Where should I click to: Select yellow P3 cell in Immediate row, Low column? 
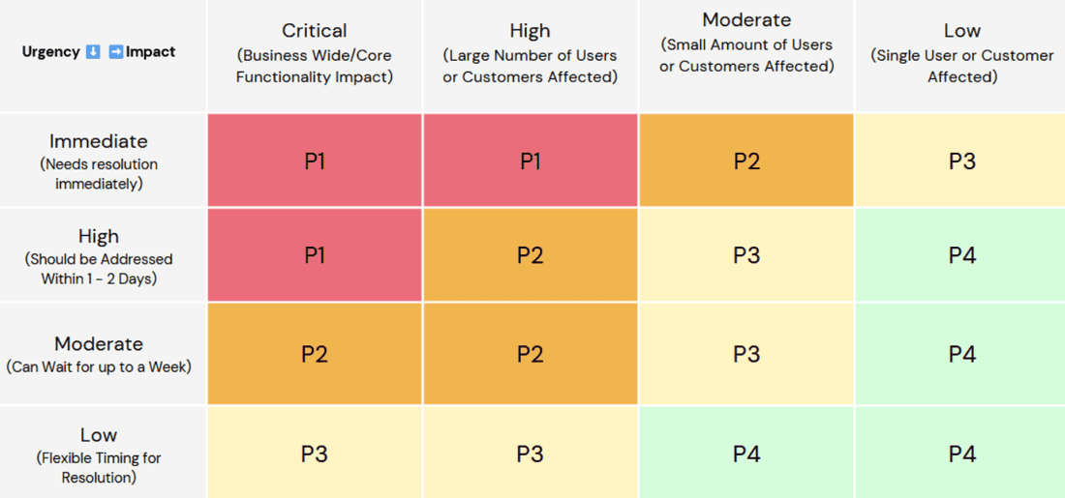coord(961,161)
